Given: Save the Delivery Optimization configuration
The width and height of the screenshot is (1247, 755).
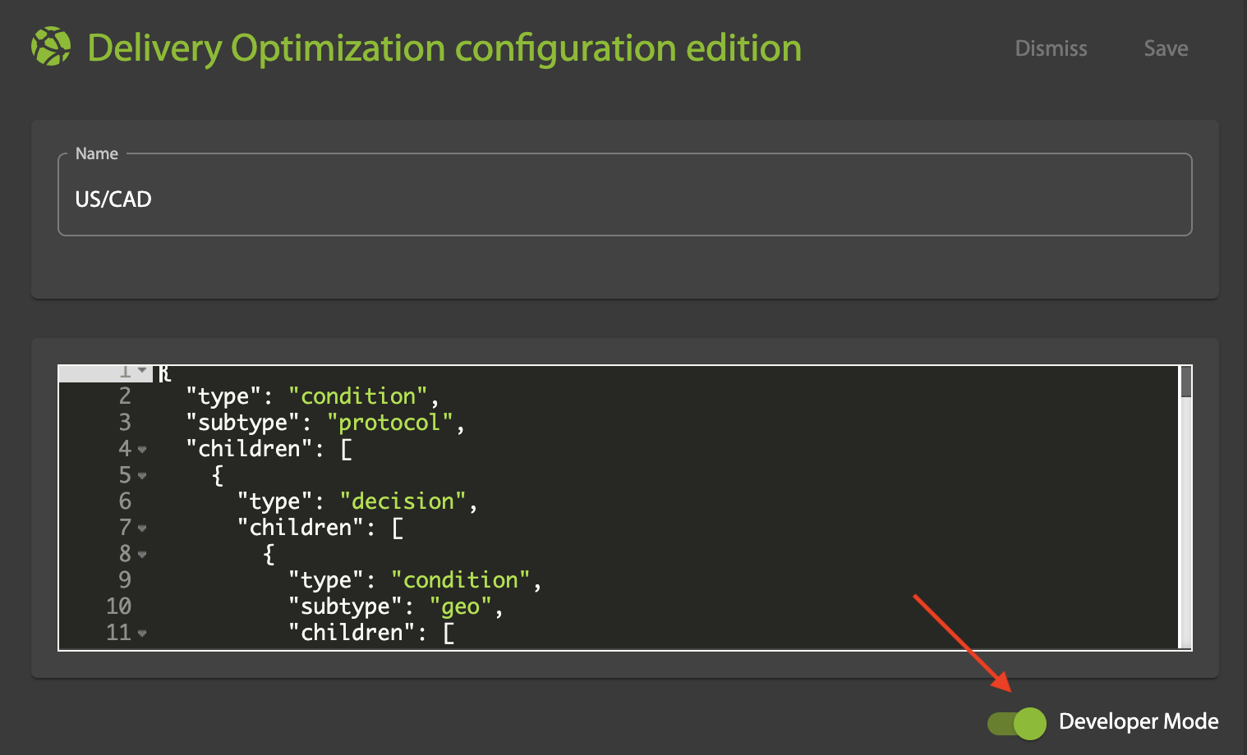Looking at the screenshot, I should (x=1166, y=48).
